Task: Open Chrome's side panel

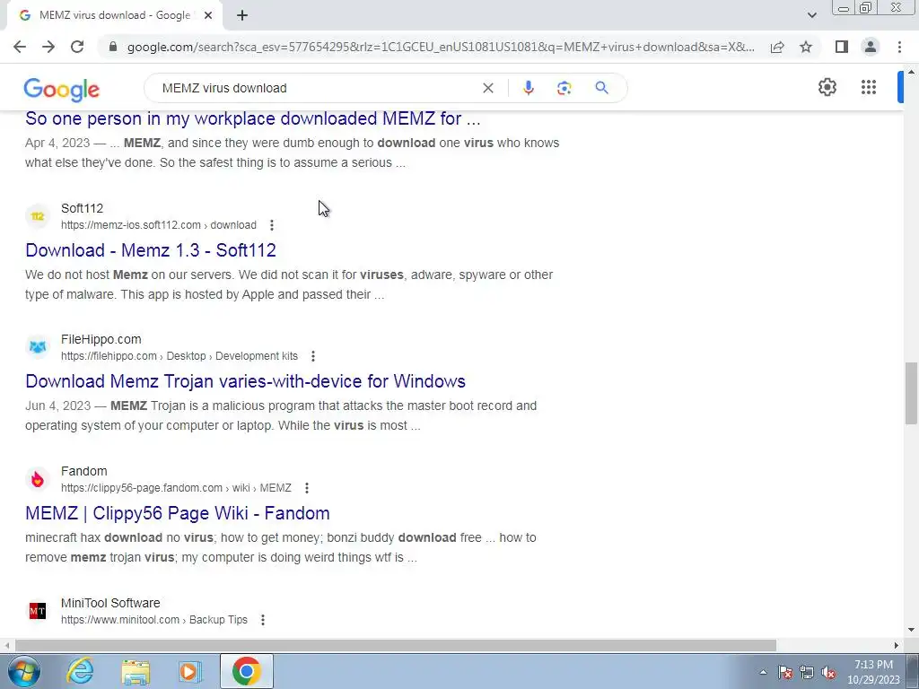Action: click(x=842, y=47)
